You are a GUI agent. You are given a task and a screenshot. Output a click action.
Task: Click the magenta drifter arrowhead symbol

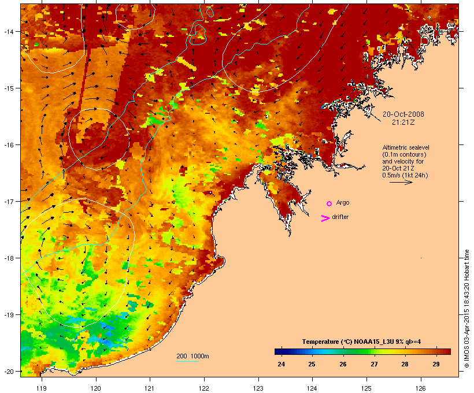(x=325, y=218)
